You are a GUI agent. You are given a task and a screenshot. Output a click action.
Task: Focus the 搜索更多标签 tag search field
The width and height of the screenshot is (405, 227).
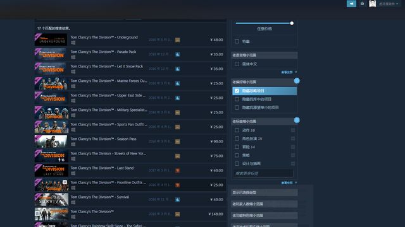(263, 173)
